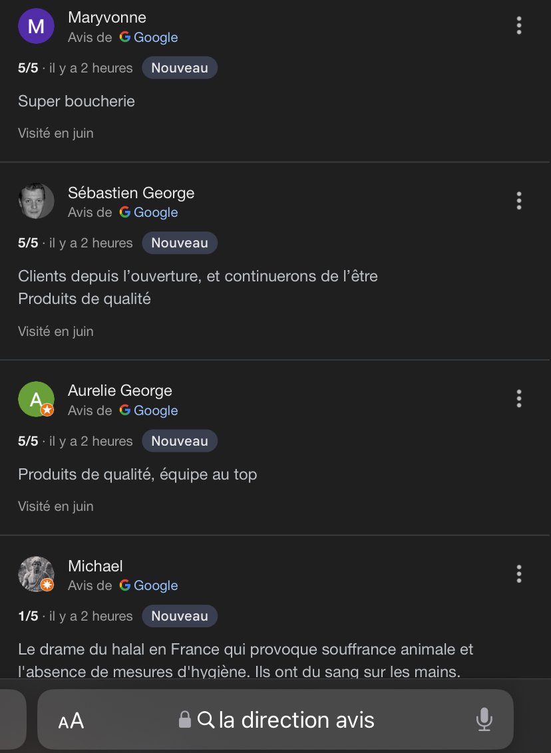Open reviewer name Michael
551x753 pixels.
95,566
